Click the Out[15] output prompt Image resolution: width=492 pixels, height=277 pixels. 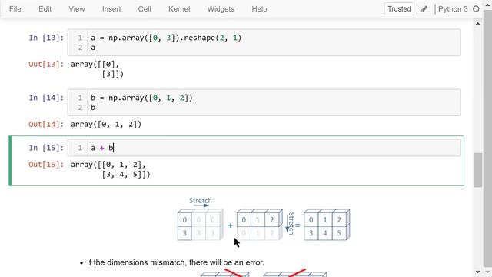pyautogui.click(x=46, y=164)
